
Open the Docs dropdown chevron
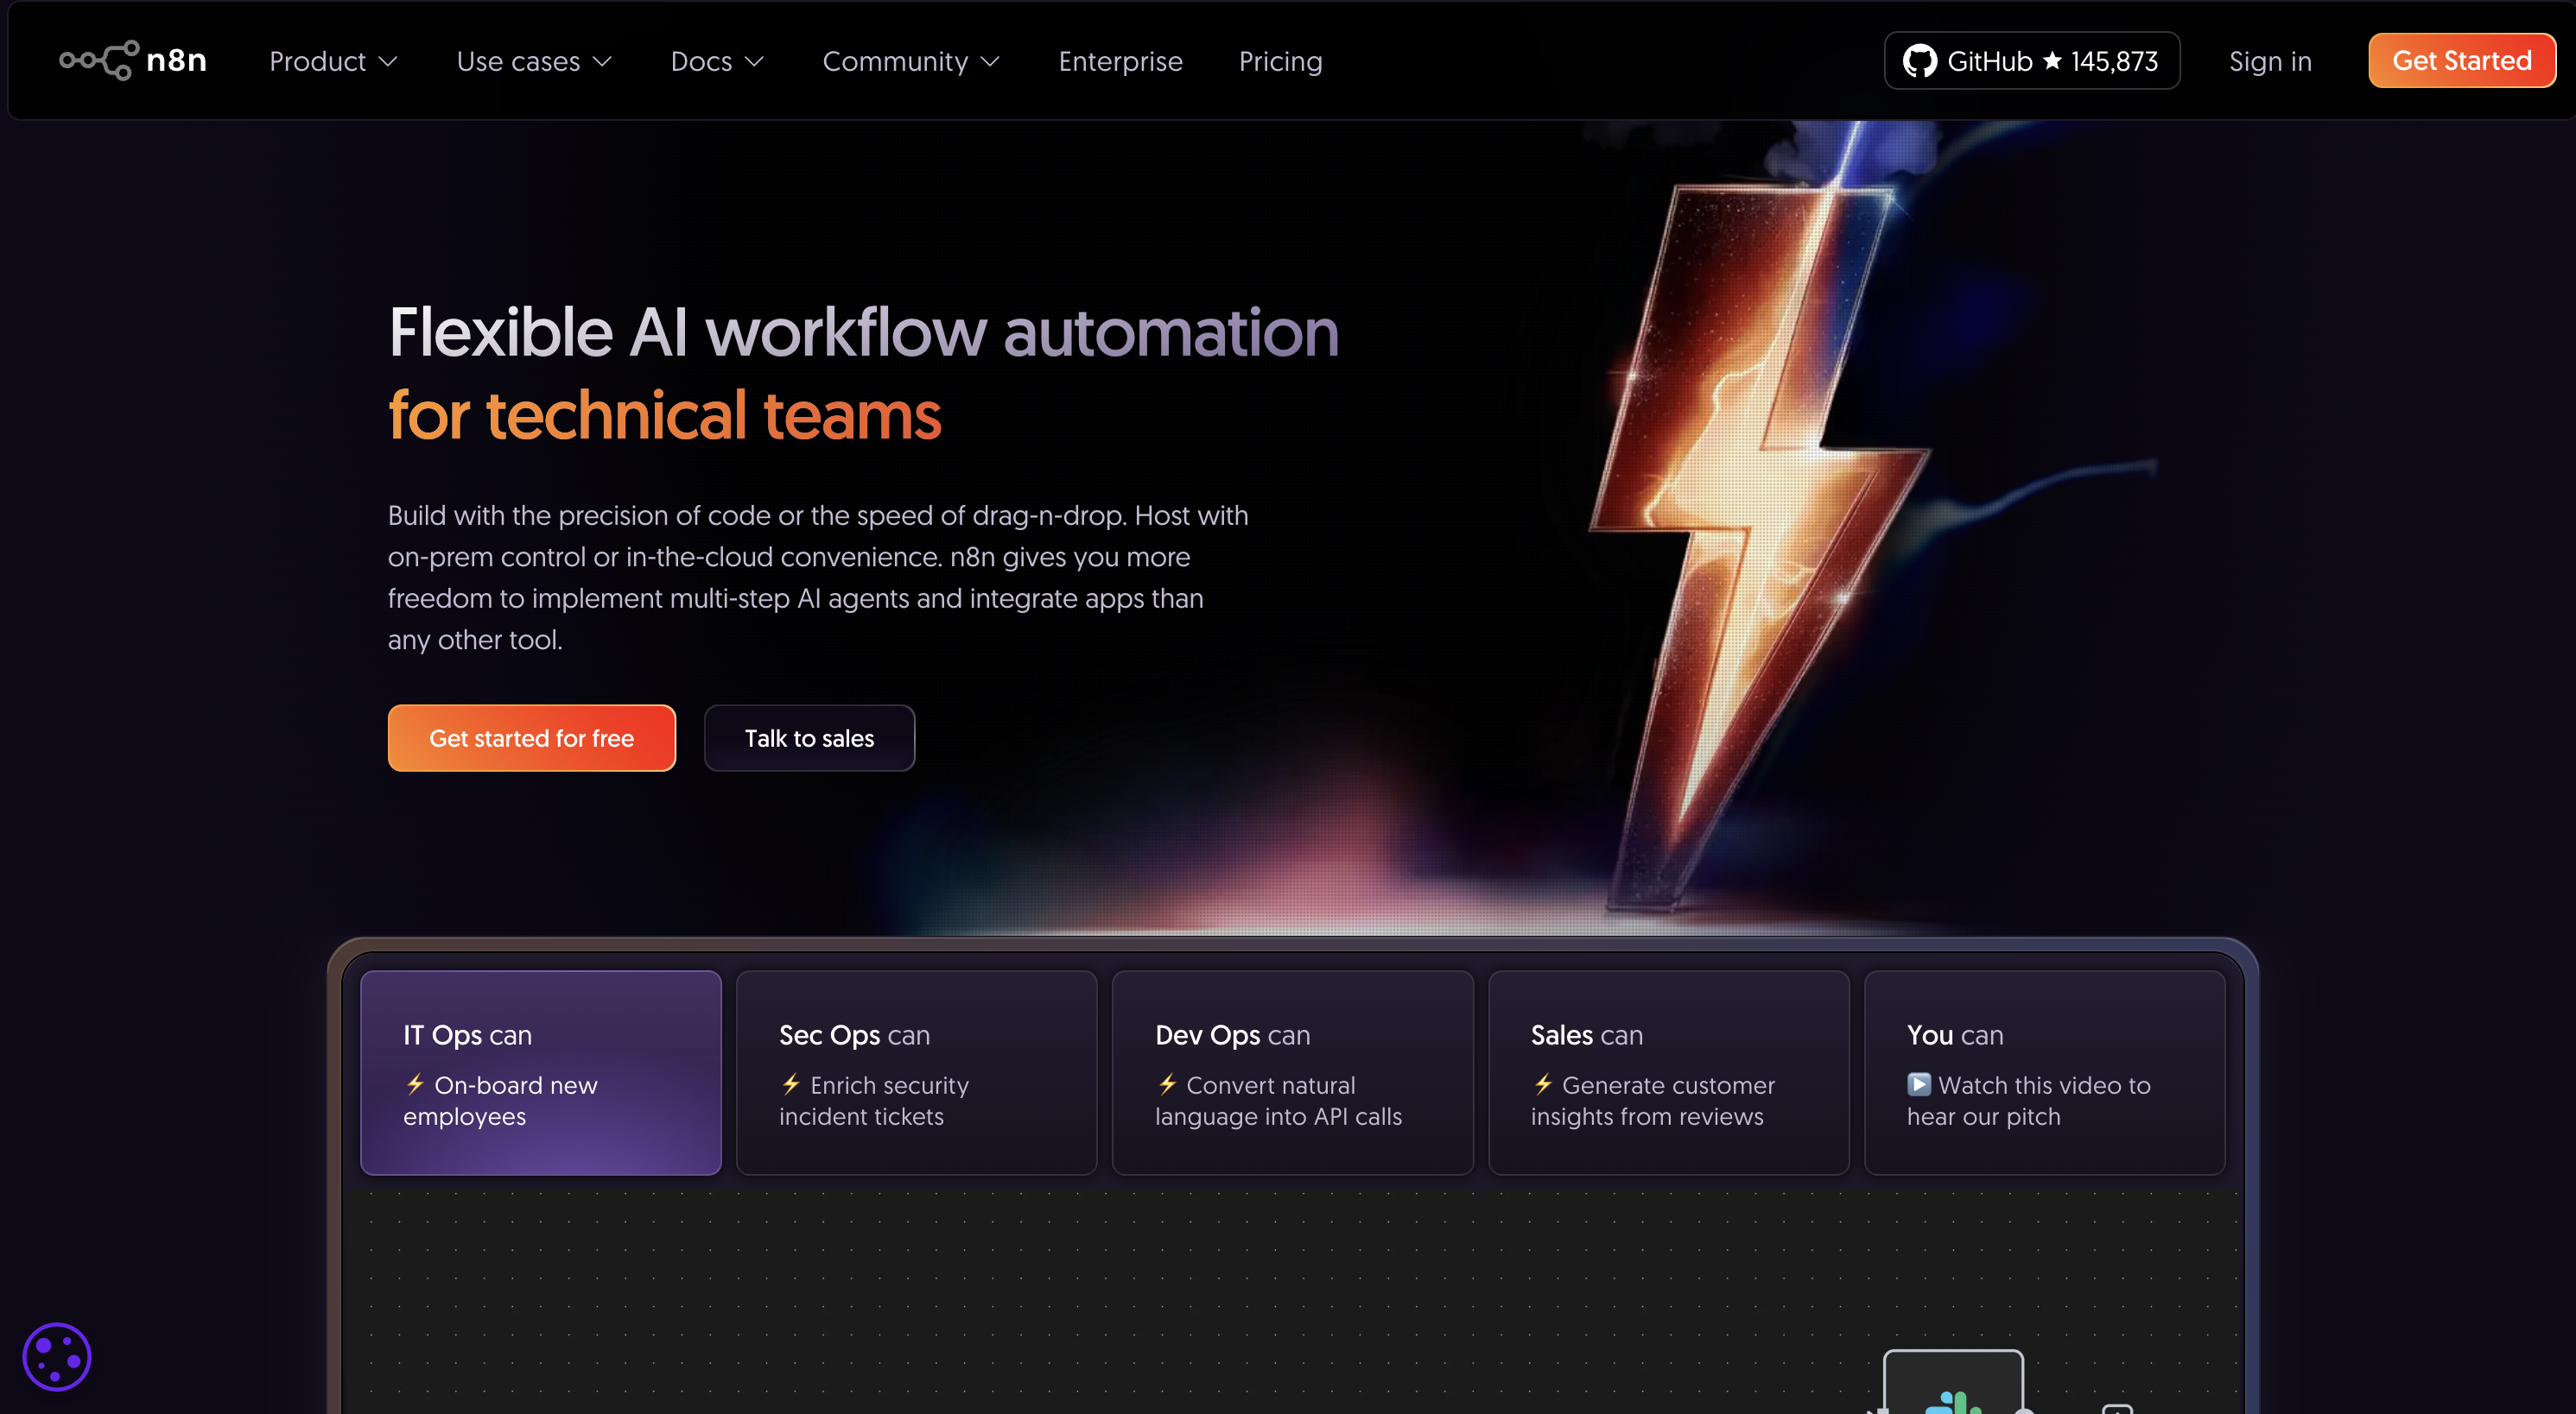[x=755, y=62]
